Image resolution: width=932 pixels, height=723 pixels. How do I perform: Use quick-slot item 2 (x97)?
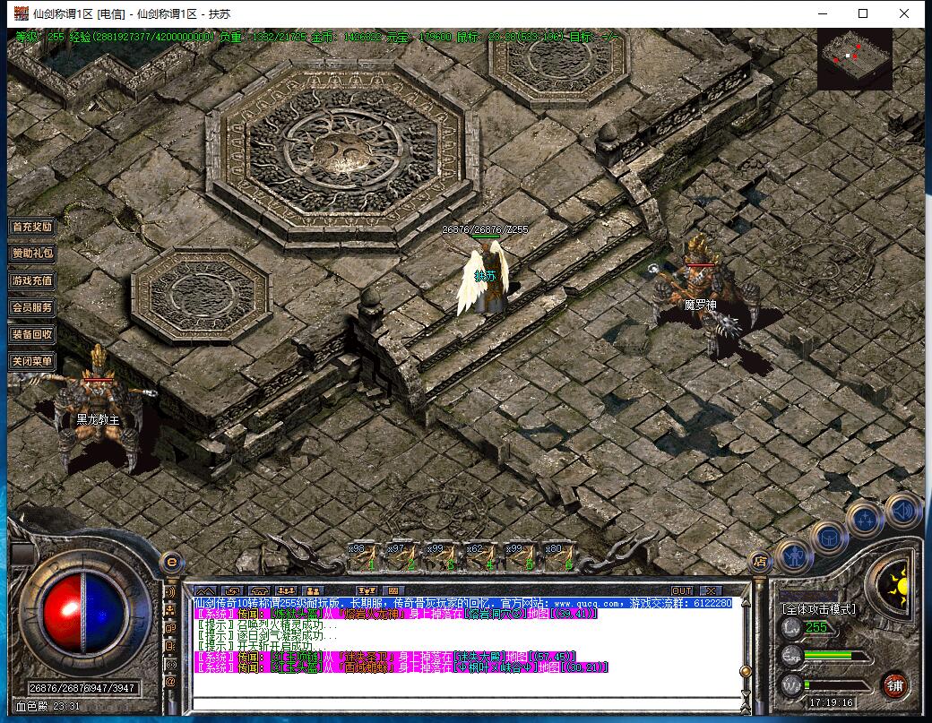tap(403, 556)
